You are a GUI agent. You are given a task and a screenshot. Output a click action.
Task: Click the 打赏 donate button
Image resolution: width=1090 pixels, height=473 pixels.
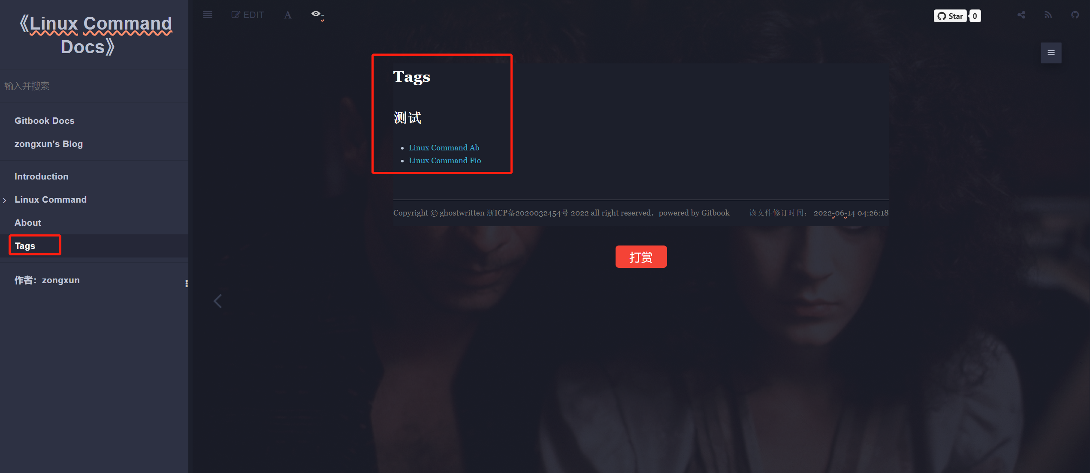(x=640, y=257)
